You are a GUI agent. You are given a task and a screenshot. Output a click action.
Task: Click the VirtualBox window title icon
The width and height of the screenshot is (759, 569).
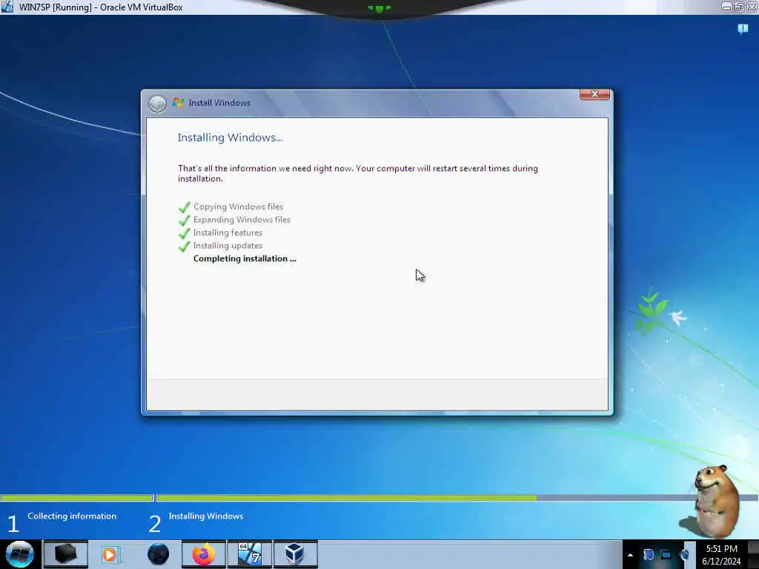click(7, 7)
